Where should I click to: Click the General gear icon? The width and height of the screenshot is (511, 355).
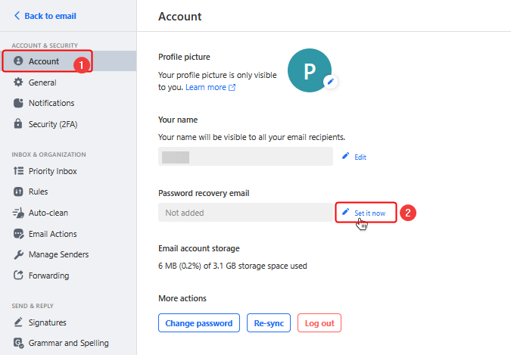19,83
